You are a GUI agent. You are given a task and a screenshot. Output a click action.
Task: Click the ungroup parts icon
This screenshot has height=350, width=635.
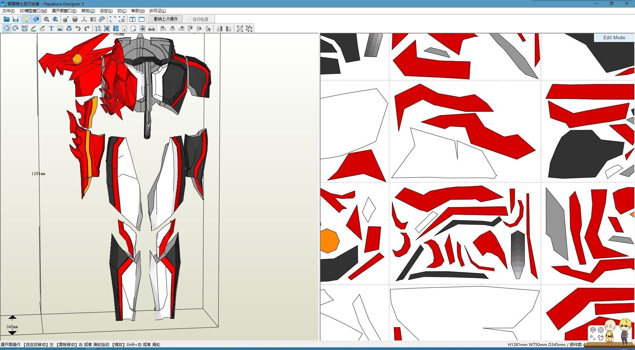point(249,29)
